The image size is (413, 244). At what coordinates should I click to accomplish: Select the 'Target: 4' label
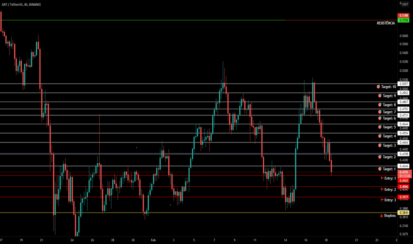pos(390,136)
